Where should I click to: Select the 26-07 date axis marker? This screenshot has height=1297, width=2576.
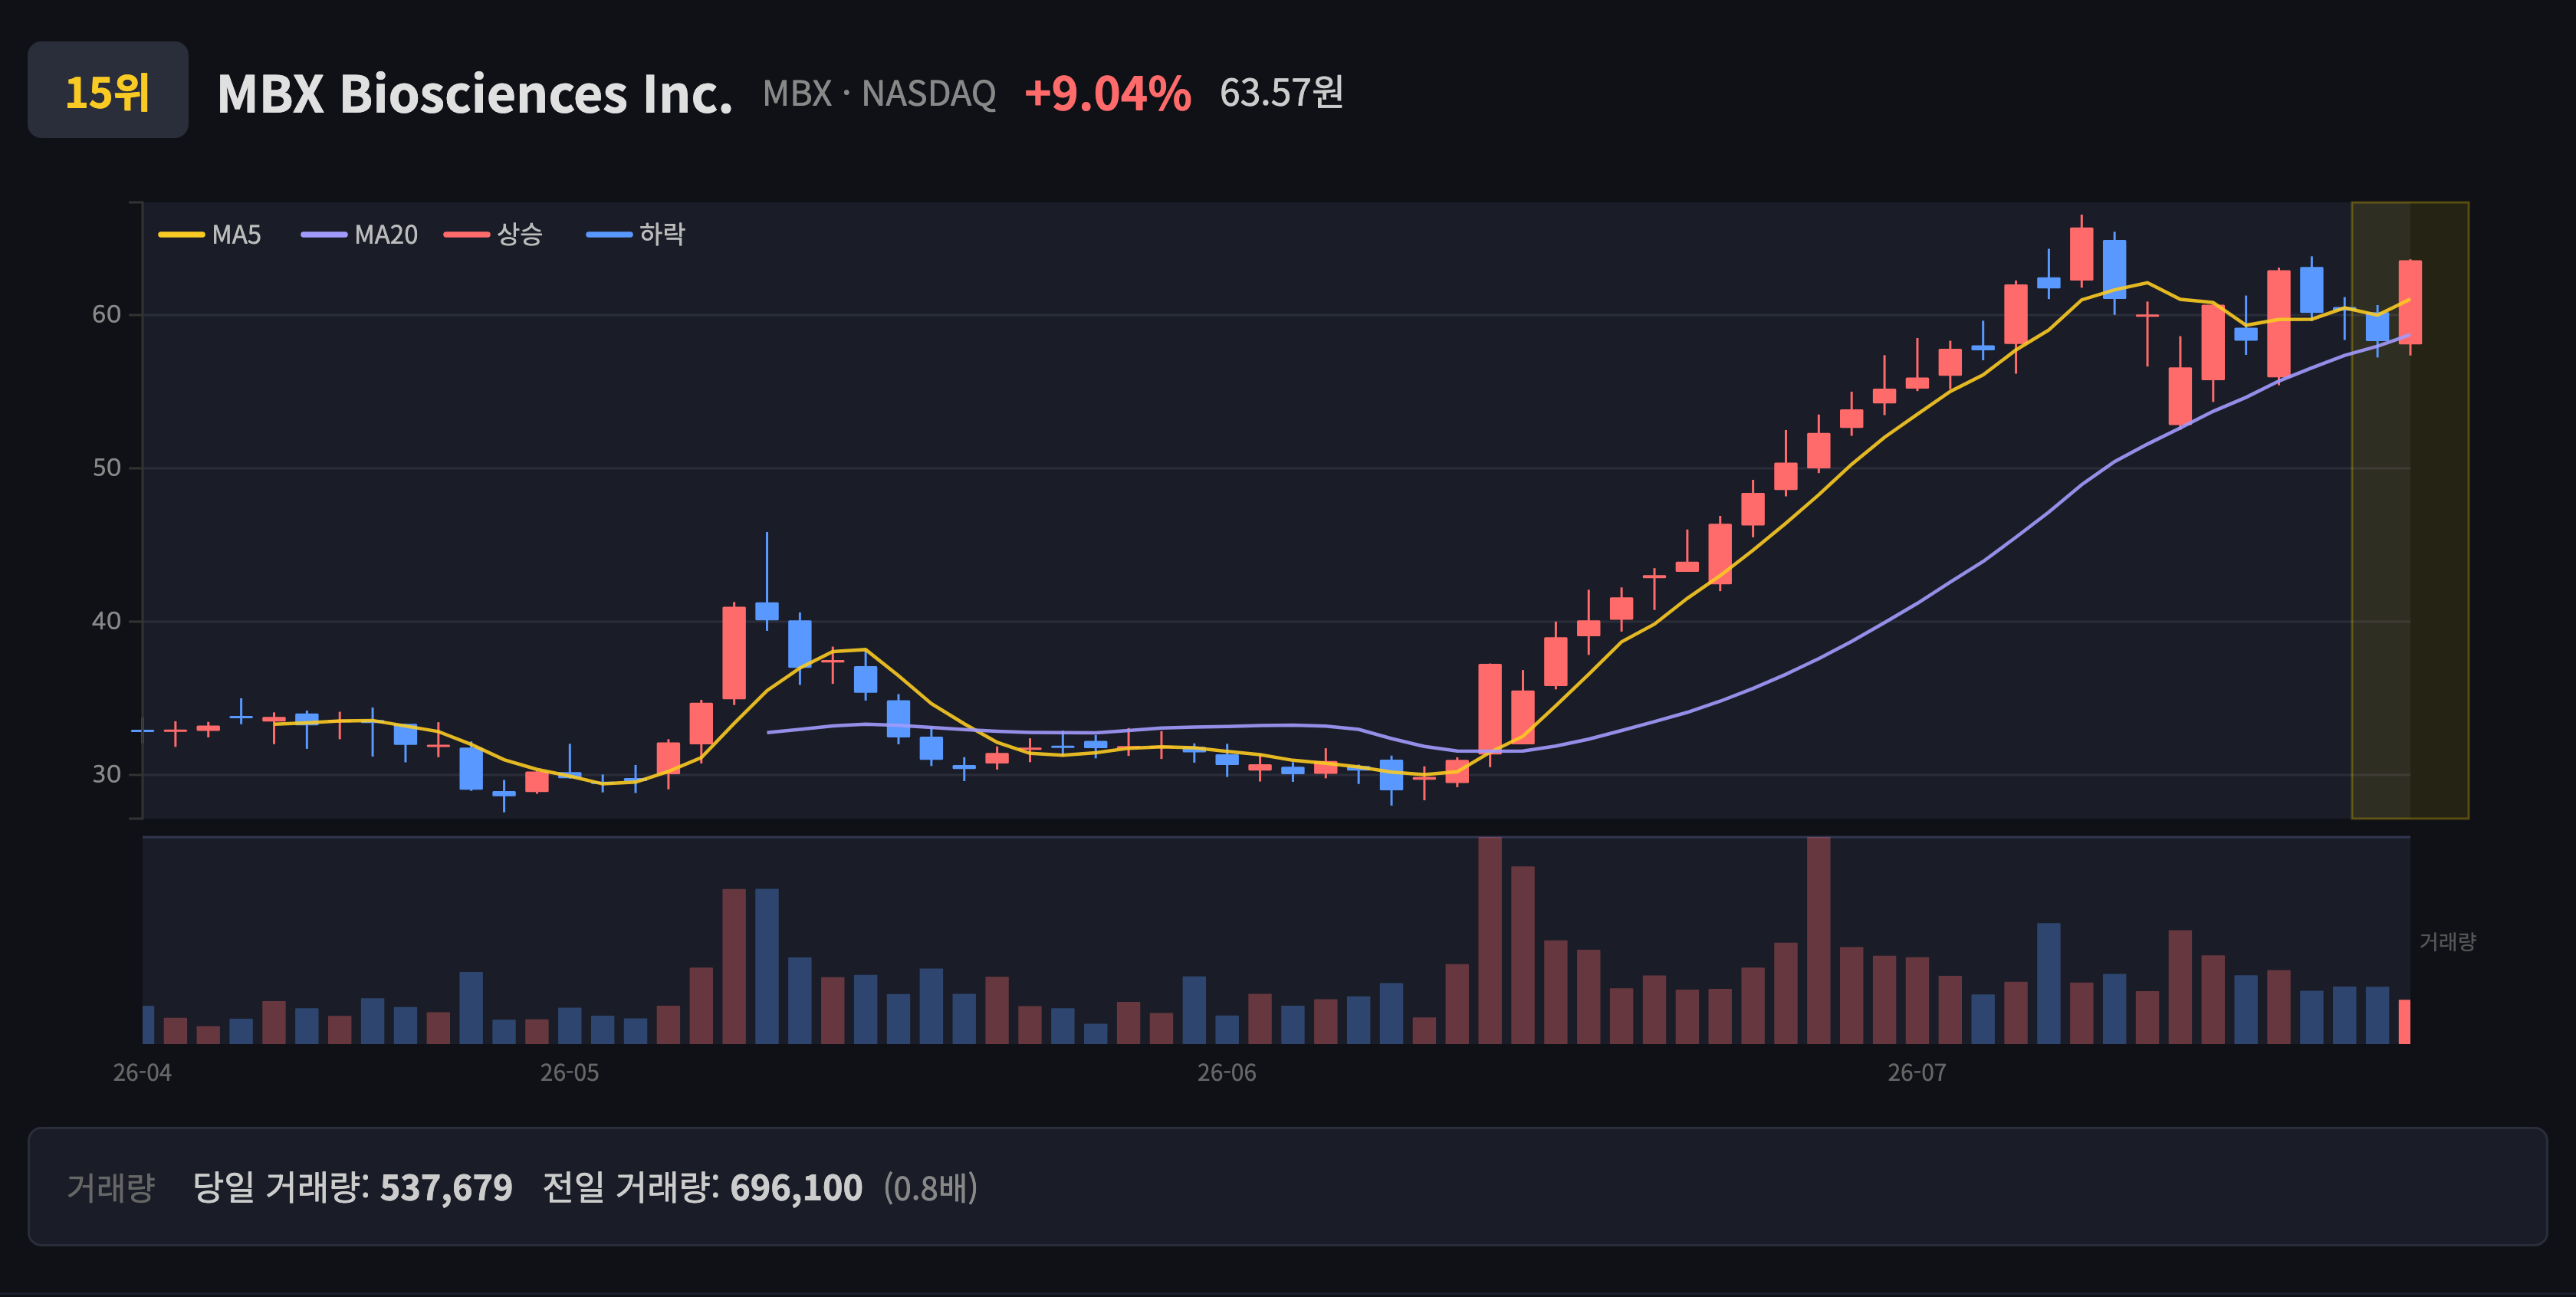[x=1917, y=1072]
